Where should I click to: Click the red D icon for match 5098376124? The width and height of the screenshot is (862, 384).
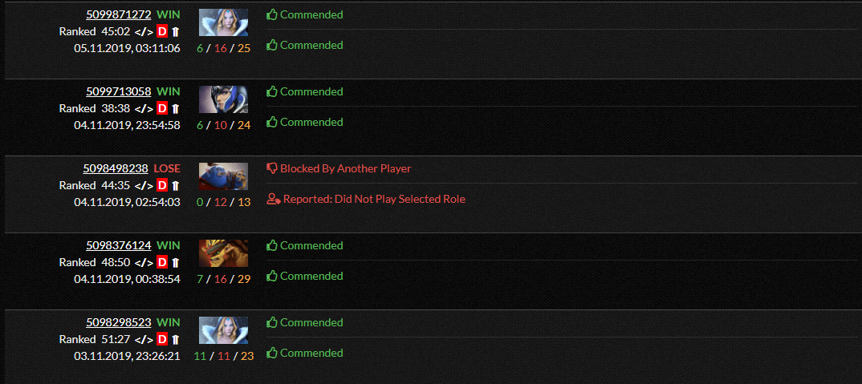[x=162, y=262]
